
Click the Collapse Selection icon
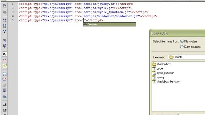coord(4,26)
